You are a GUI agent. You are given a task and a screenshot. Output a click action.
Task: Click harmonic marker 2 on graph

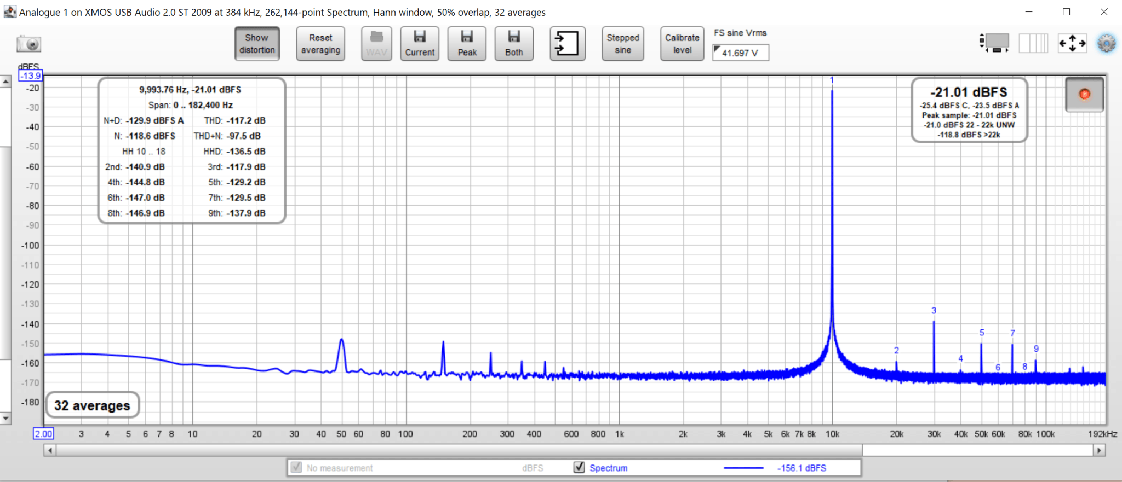point(896,350)
